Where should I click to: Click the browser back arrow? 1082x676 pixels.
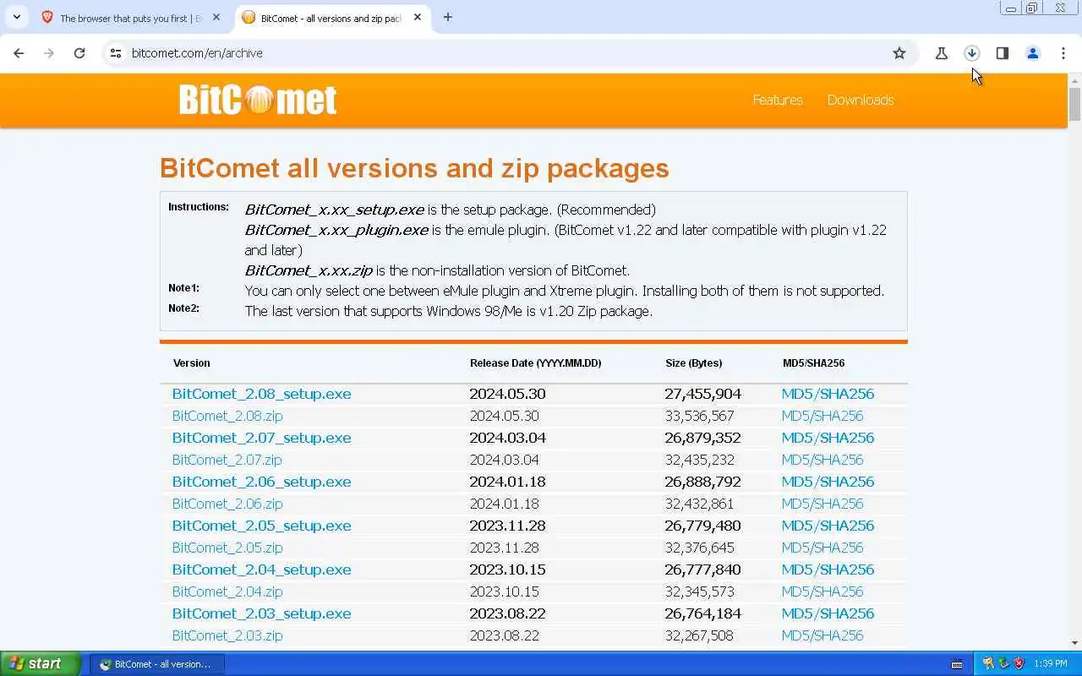pyautogui.click(x=19, y=53)
